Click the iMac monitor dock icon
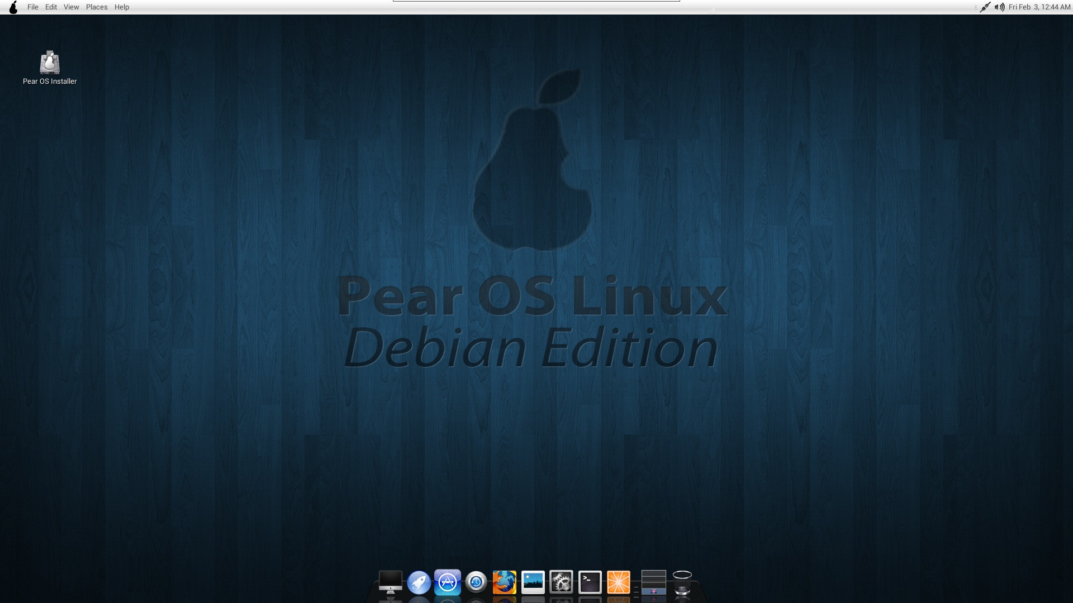1073x603 pixels. click(391, 582)
